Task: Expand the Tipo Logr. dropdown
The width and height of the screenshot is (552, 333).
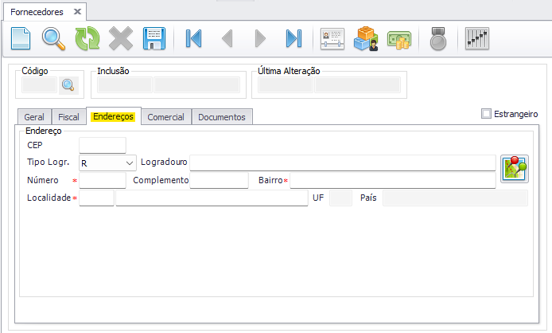Action: 130,163
